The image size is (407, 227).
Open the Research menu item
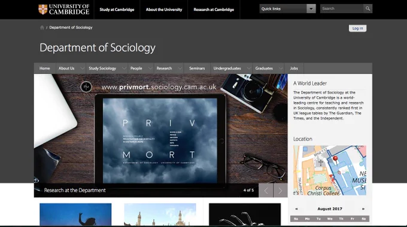pos(164,69)
